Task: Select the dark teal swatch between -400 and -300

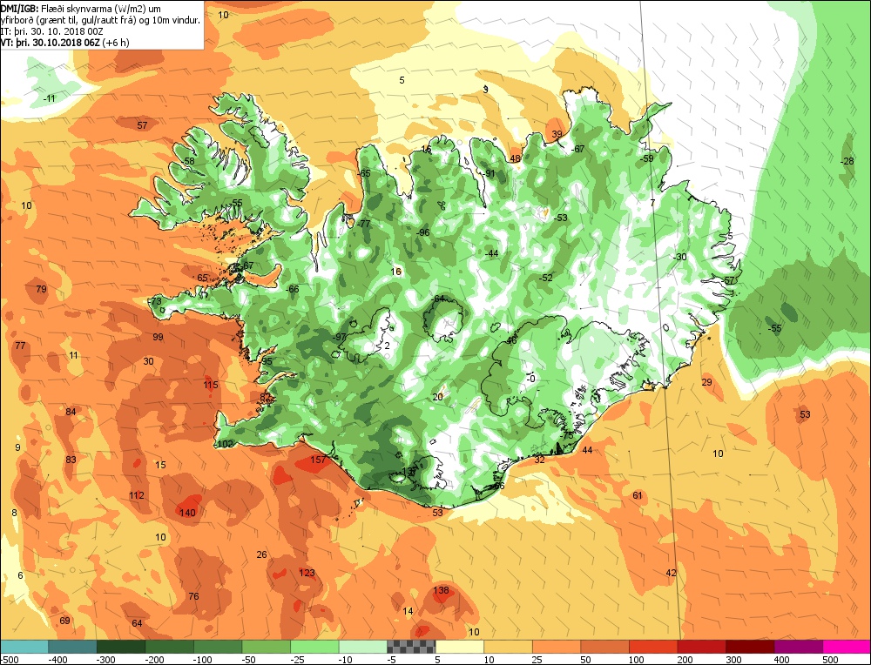Action: [72, 647]
